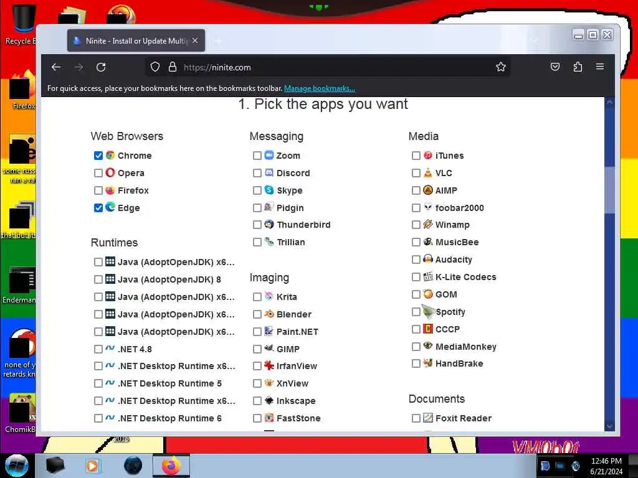Screen dimensions: 638x478
Task: Check the Java (AdoptOpenJDK) 8 checkbox
Action: pos(98,279)
